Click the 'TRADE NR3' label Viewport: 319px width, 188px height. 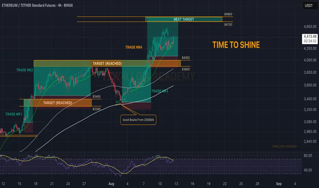(x=160, y=91)
